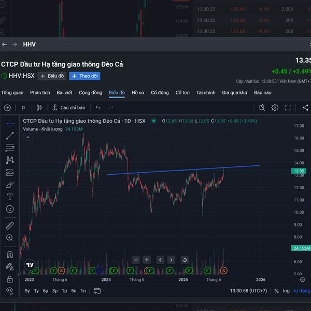
Task: Go back with the left arrow
Action: (4, 45)
